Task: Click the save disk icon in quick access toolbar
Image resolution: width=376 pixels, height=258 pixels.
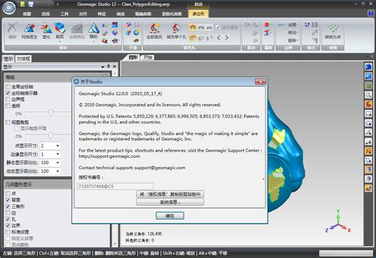Action: point(31,4)
